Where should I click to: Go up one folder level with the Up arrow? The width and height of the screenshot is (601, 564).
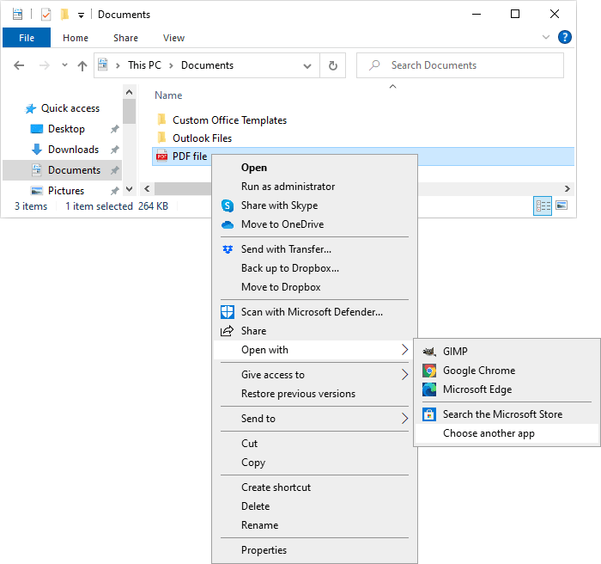(x=82, y=66)
